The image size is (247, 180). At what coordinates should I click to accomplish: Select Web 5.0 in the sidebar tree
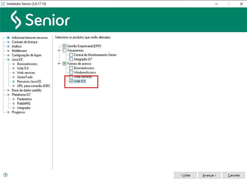coord(23,68)
